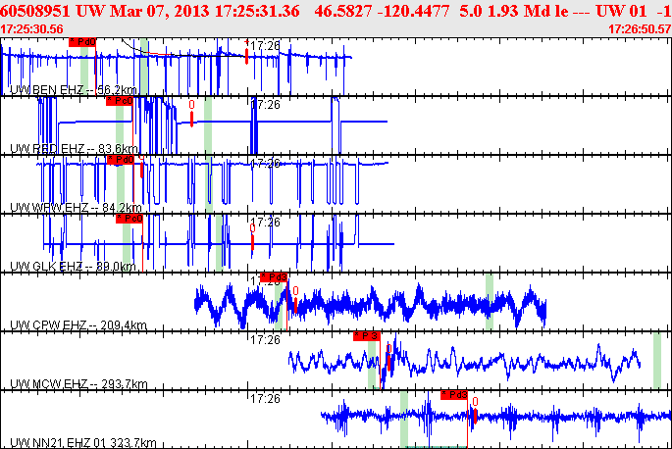Select the UW CPW EHZ 209.4km label
The height and width of the screenshot is (449, 672).
(x=78, y=324)
